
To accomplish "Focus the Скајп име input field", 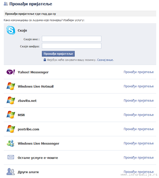I will 72,39.
